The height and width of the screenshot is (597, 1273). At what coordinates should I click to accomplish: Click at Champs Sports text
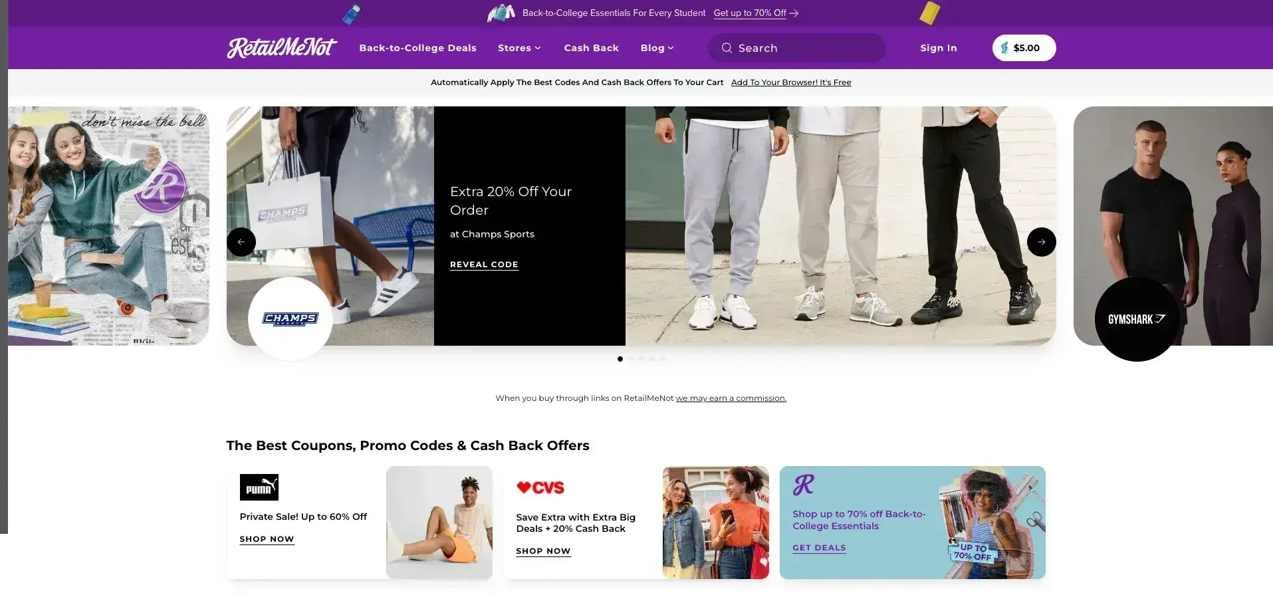492,234
